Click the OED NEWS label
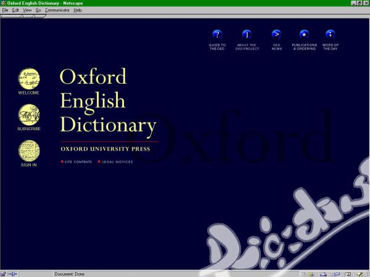This screenshot has width=370, height=277. [276, 47]
